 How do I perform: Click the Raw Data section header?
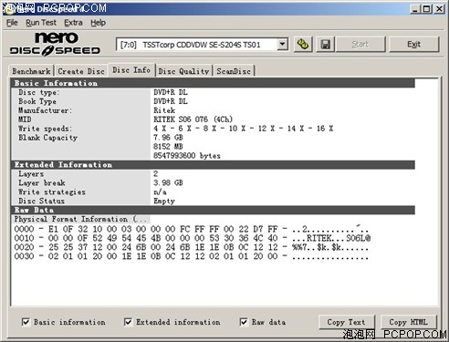(x=214, y=210)
